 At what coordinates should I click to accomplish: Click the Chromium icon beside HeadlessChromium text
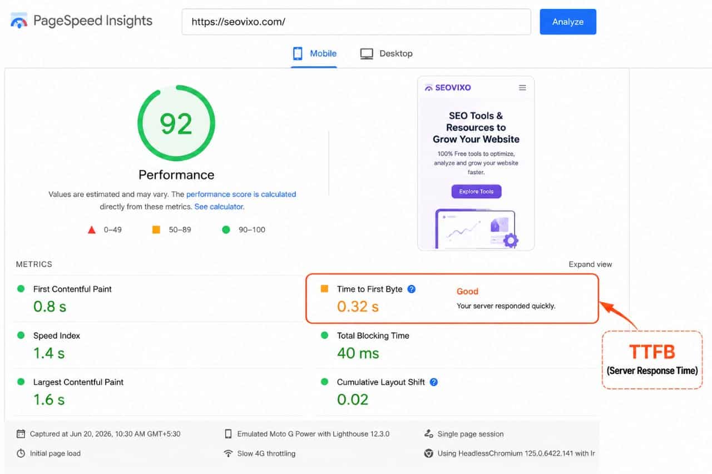coord(428,453)
